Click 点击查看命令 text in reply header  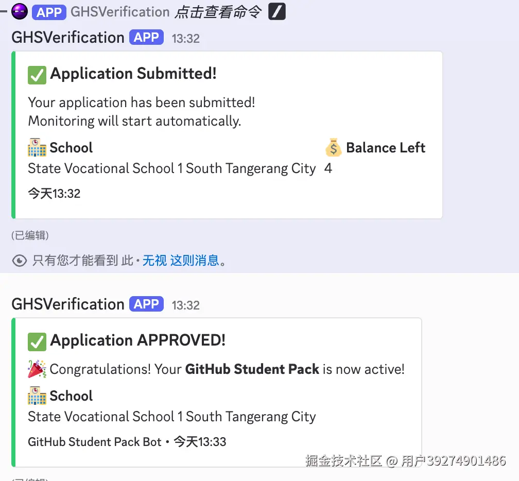pyautogui.click(x=218, y=12)
